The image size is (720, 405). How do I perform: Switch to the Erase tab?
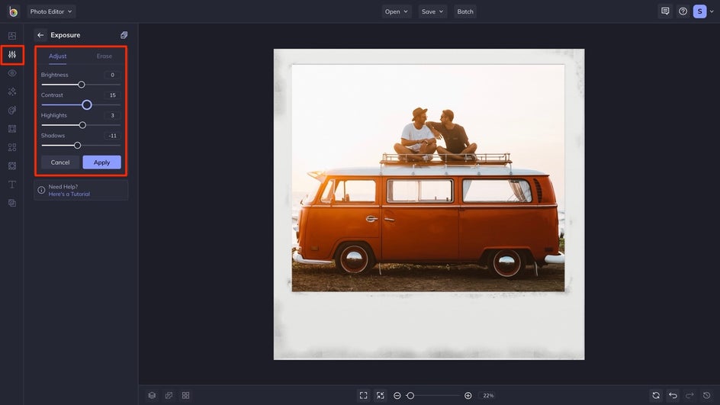(104, 56)
